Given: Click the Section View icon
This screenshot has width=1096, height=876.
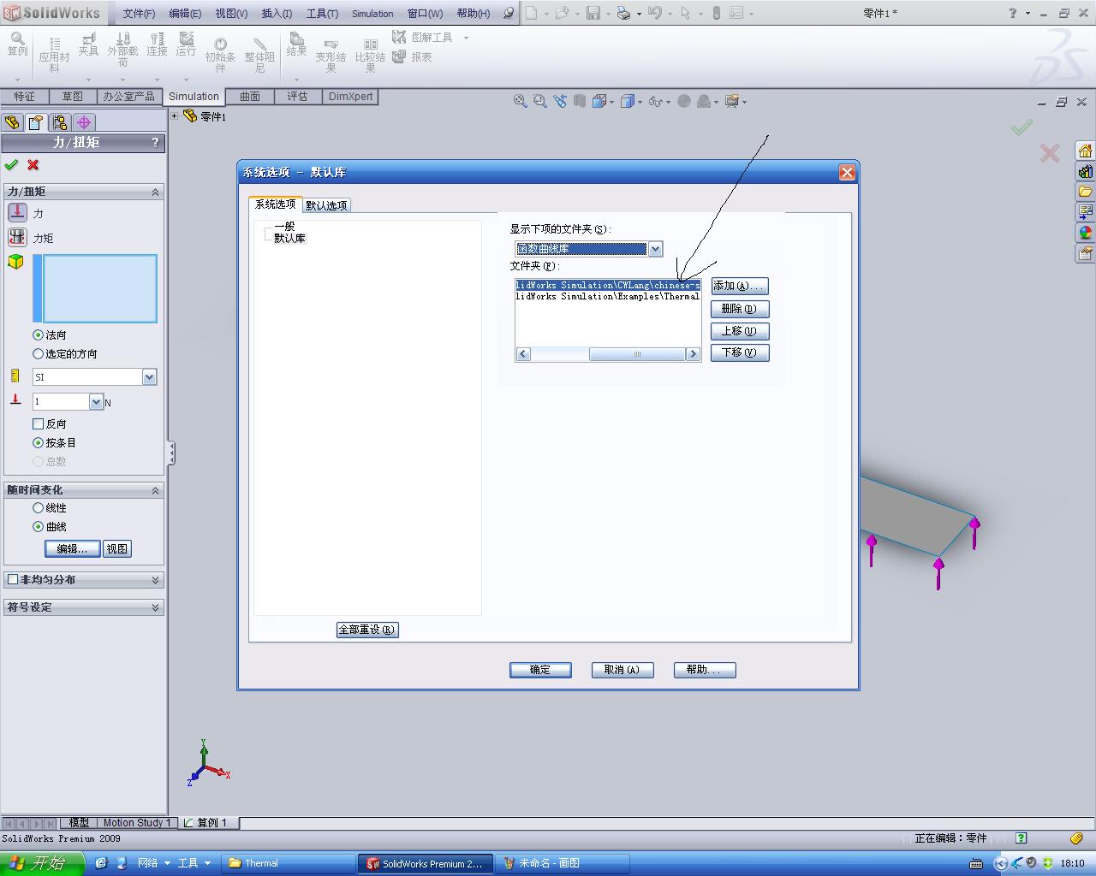Looking at the screenshot, I should click(x=580, y=101).
